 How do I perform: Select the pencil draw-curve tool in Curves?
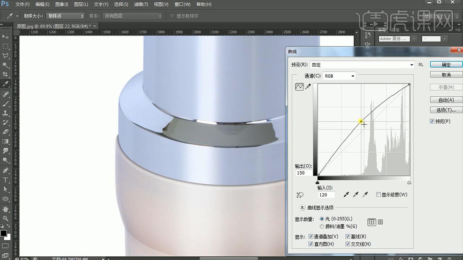(x=308, y=87)
